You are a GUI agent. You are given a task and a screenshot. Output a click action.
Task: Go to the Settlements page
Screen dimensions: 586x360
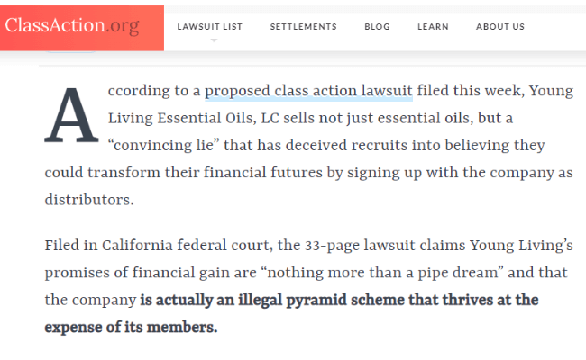point(304,27)
